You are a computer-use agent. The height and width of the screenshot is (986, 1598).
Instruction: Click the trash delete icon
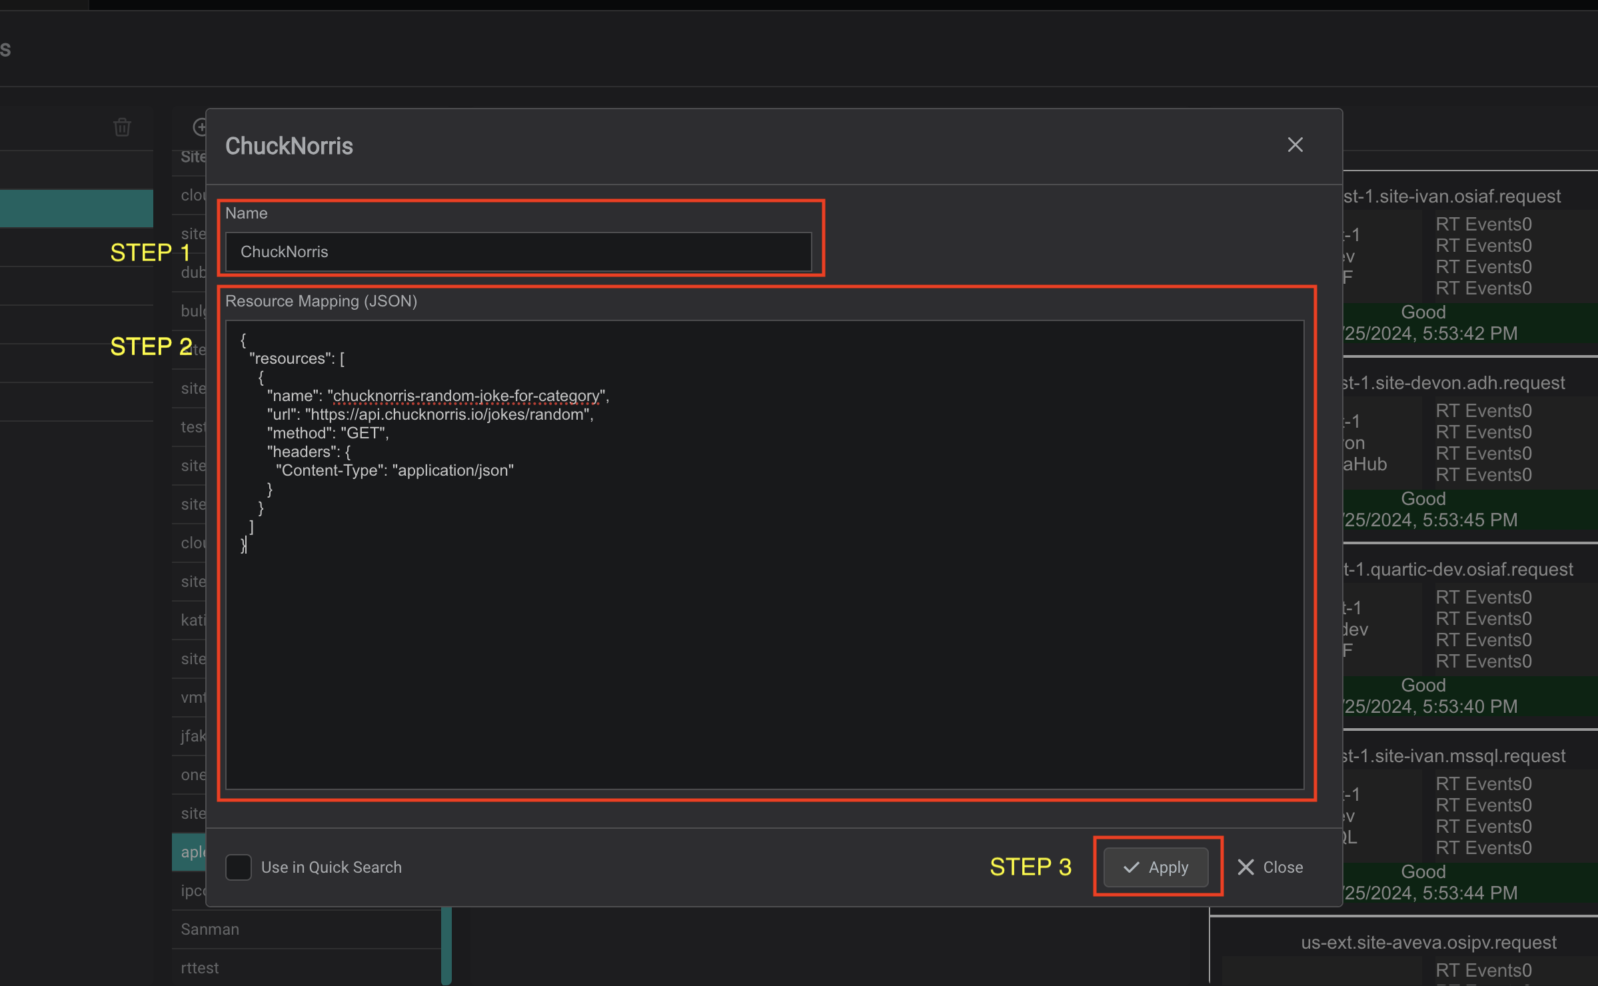(122, 127)
